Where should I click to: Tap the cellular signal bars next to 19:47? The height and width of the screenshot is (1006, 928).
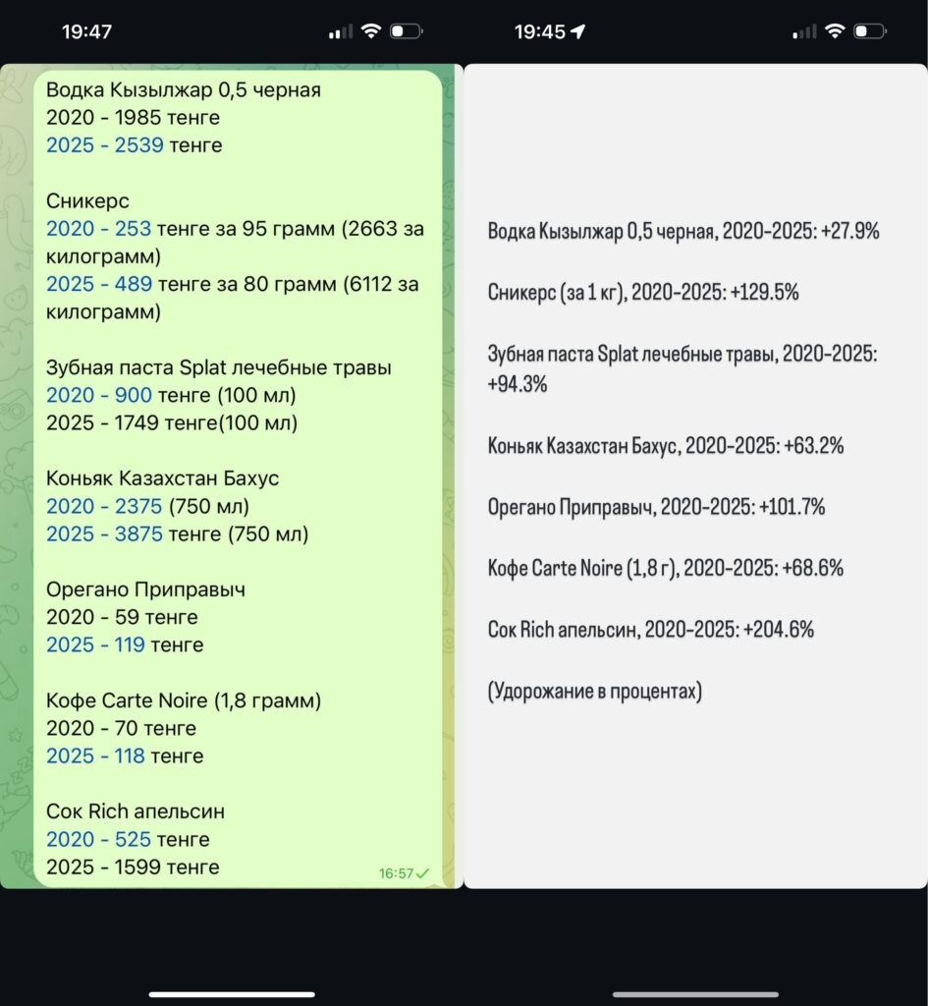point(341,32)
